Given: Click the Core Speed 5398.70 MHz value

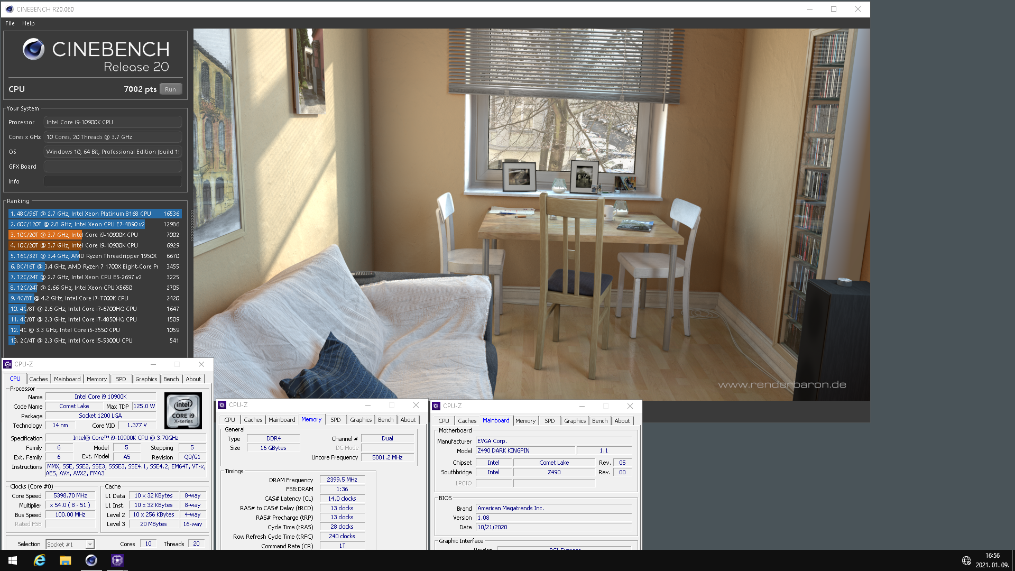Looking at the screenshot, I should pos(70,495).
